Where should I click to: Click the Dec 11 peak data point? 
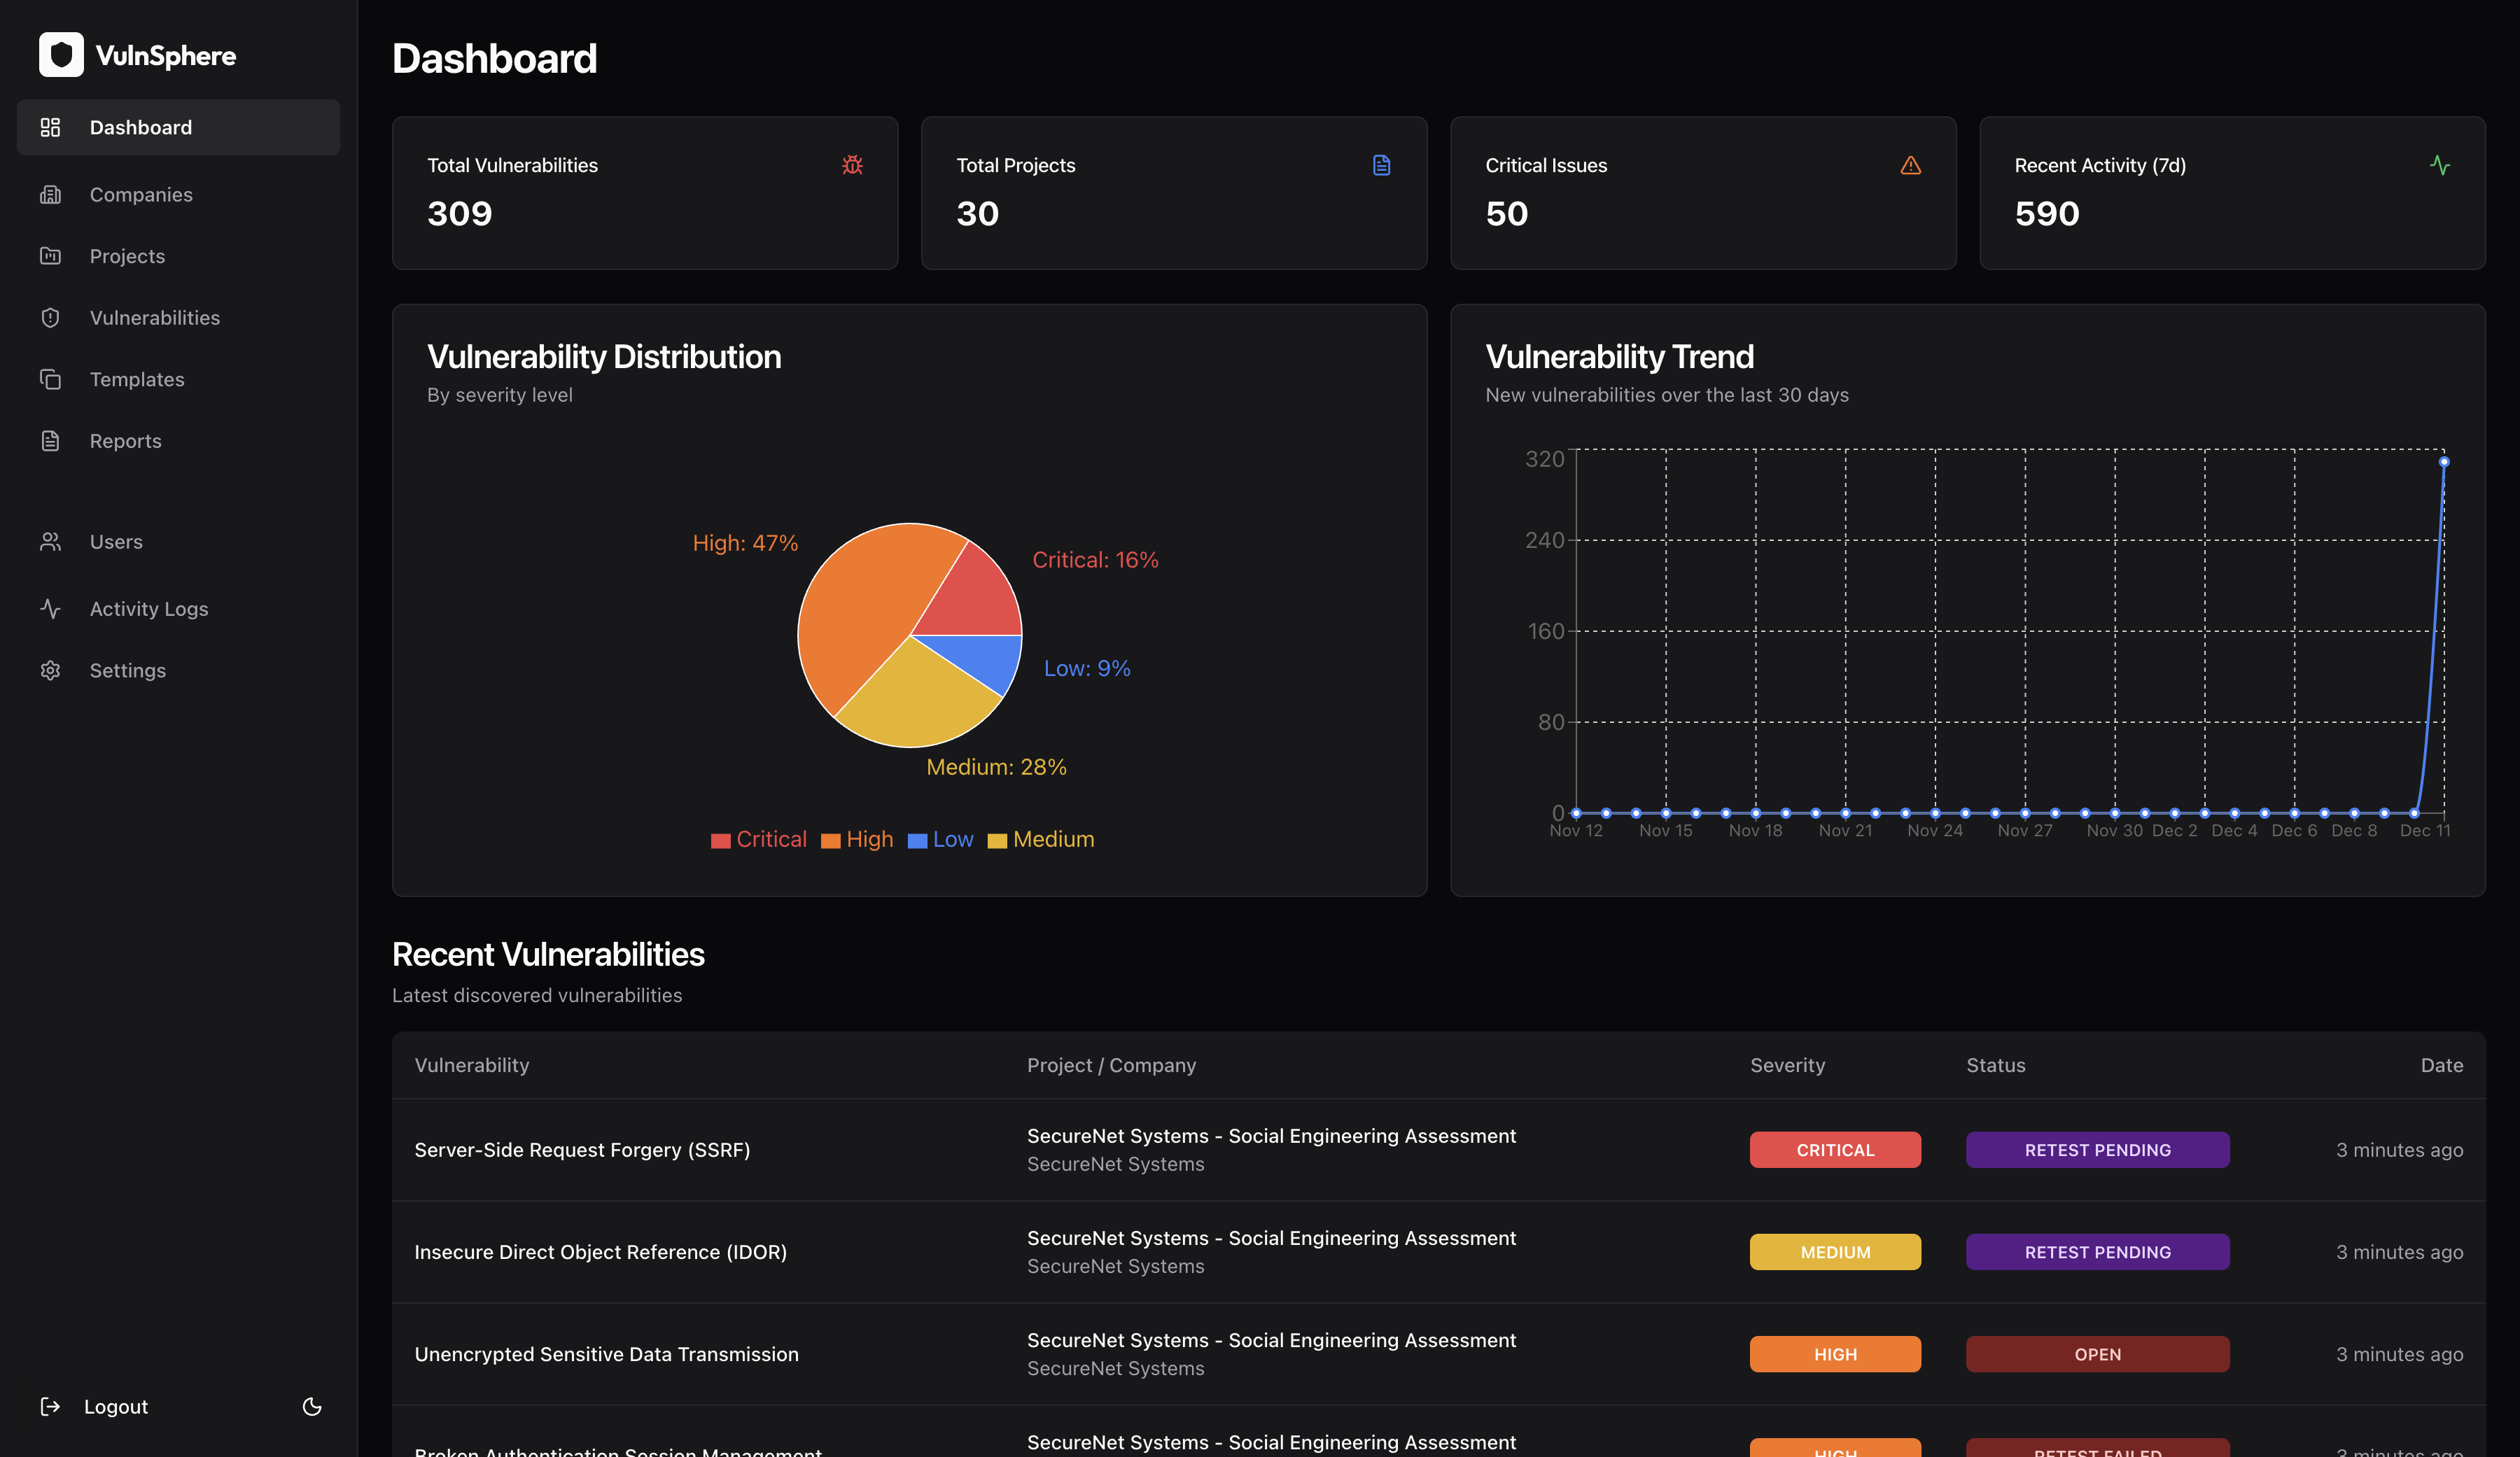point(2444,462)
